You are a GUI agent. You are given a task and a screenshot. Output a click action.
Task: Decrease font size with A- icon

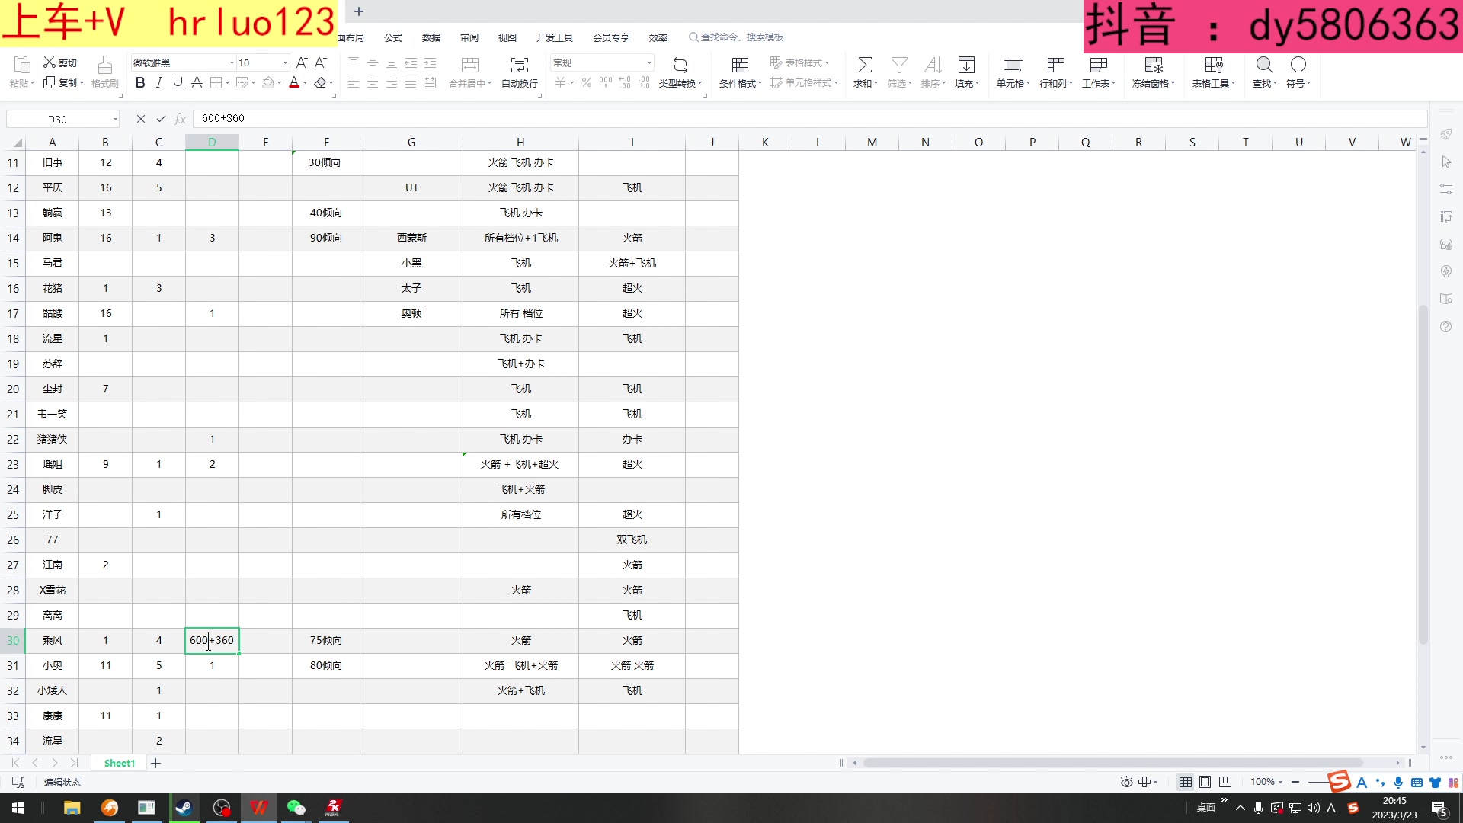[x=321, y=62]
